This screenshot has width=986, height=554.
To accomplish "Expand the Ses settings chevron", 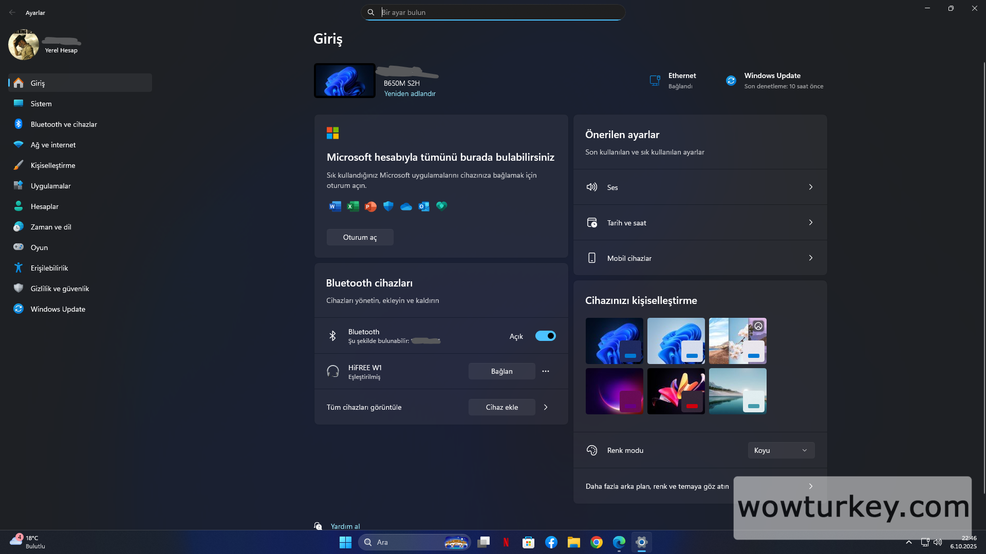I will tap(810, 187).
